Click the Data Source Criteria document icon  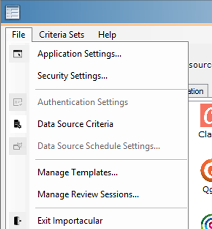[x=18, y=124]
